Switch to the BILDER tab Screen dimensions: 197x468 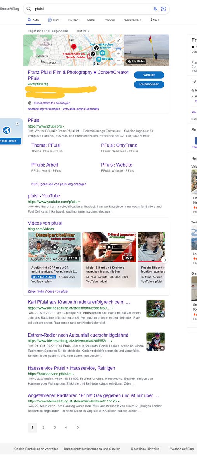(92, 19)
